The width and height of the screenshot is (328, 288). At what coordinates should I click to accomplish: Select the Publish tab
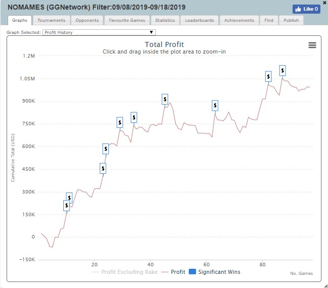coord(291,20)
